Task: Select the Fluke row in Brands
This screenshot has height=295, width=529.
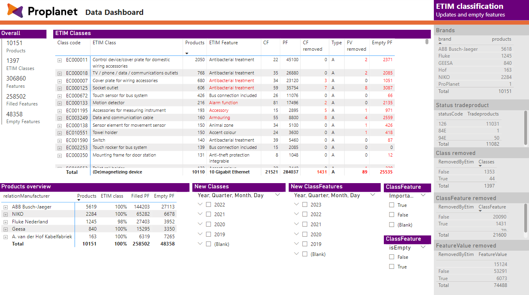Action: (475, 56)
